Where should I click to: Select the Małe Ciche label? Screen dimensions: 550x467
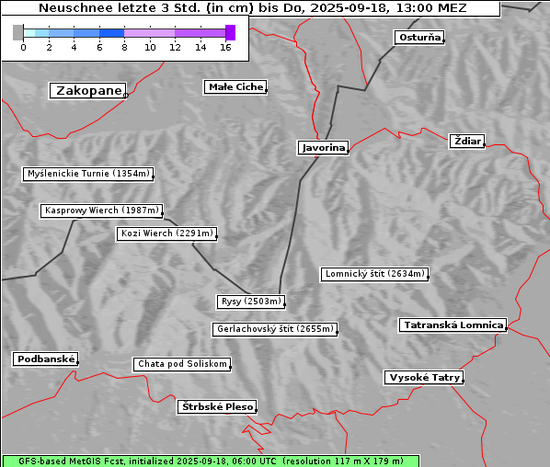pos(235,87)
